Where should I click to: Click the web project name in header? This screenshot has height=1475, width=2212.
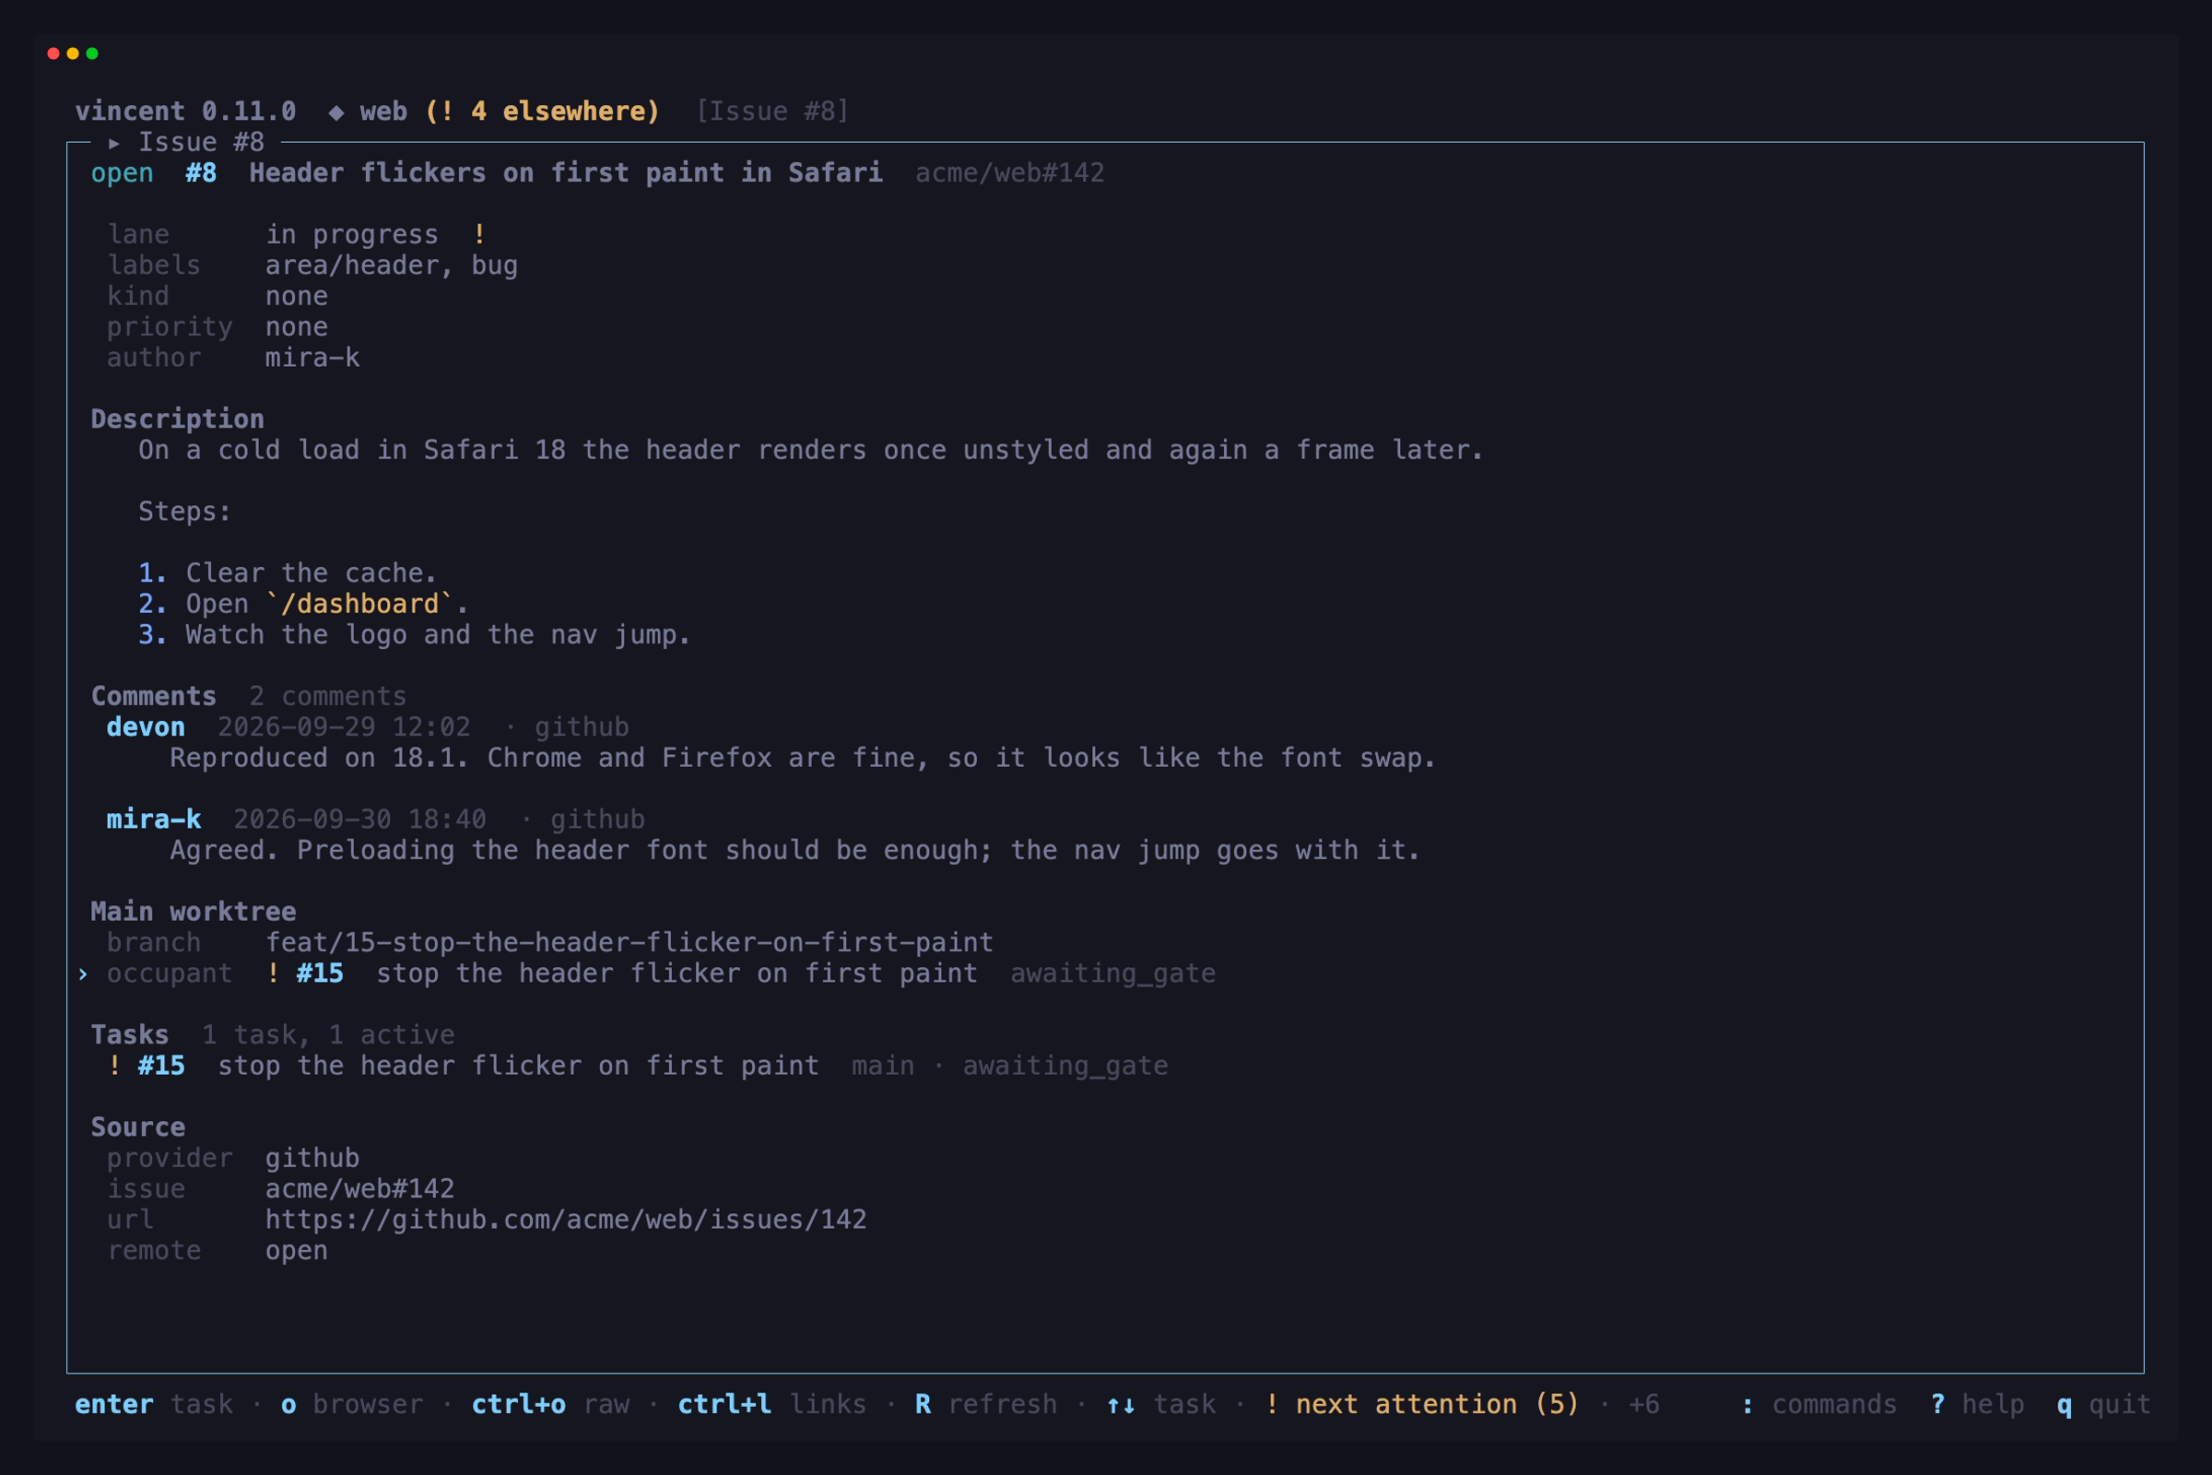point(383,112)
